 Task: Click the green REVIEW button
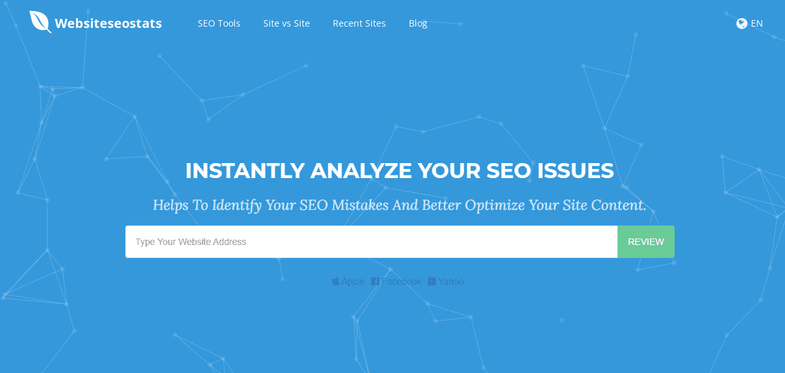(646, 242)
